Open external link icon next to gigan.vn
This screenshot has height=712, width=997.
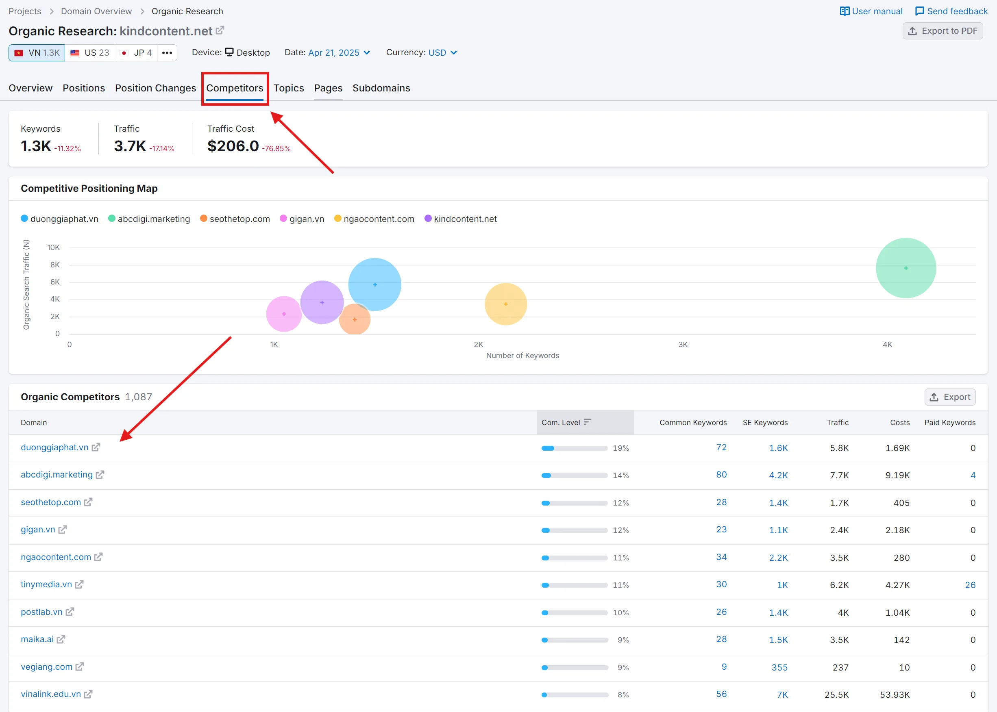pos(62,530)
